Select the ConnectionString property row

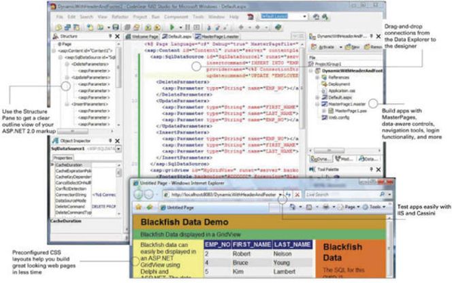(x=86, y=195)
